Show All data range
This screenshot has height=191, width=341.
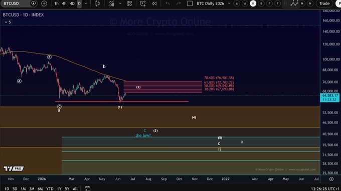pyautogui.click(x=75, y=189)
